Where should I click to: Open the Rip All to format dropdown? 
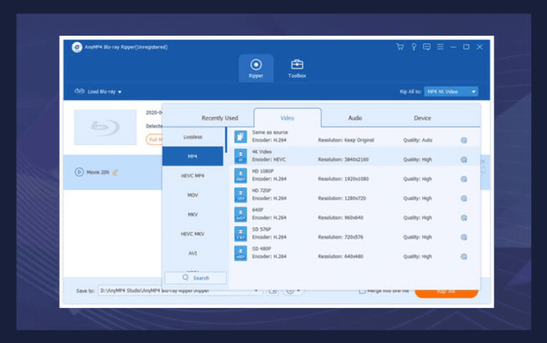(x=451, y=92)
